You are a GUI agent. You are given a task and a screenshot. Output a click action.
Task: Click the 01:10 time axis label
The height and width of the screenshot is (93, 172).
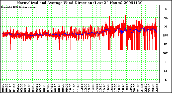[10, 88]
